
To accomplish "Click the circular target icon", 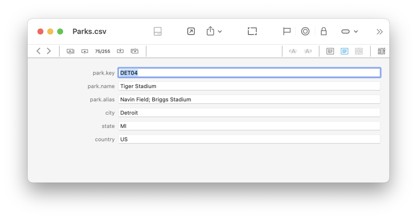I will tap(305, 32).
